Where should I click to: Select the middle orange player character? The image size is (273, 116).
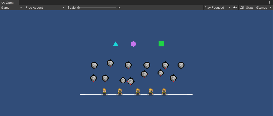coord(138,91)
